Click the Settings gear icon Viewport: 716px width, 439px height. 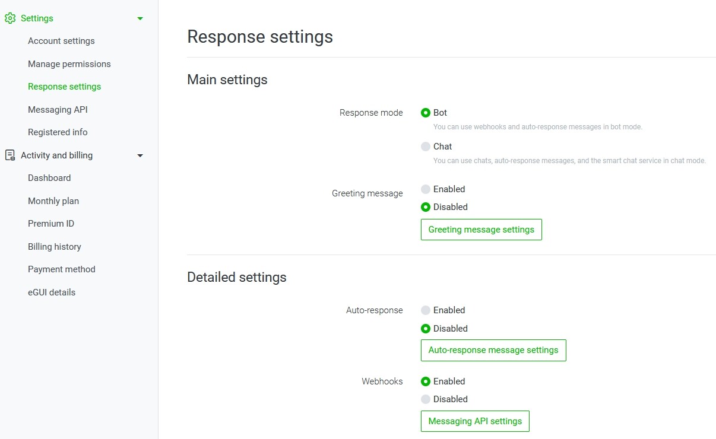pos(10,18)
